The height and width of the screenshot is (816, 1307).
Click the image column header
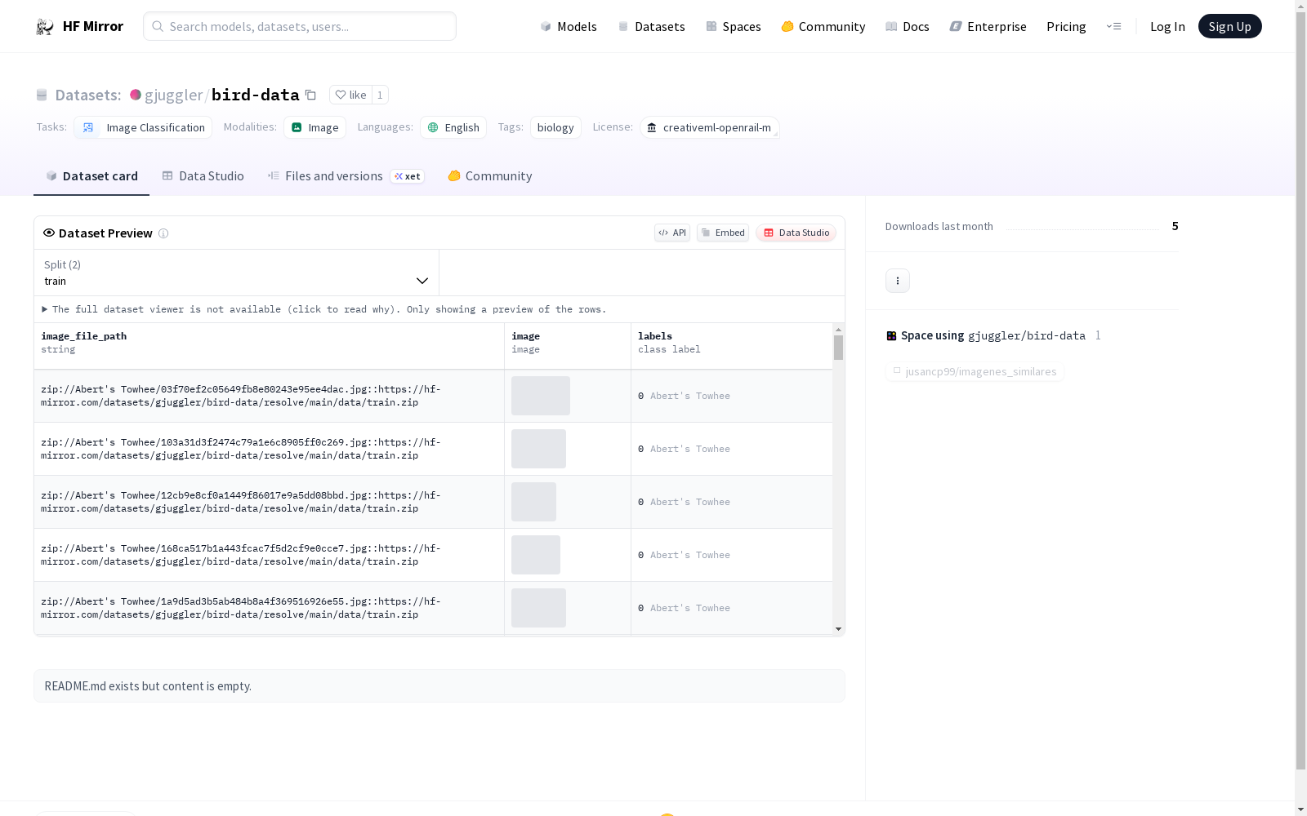568,346
